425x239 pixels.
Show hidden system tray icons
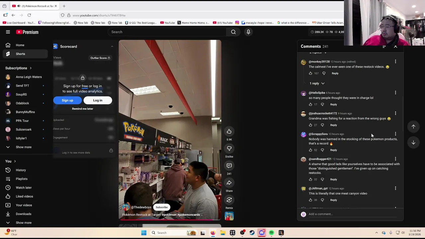(376, 233)
